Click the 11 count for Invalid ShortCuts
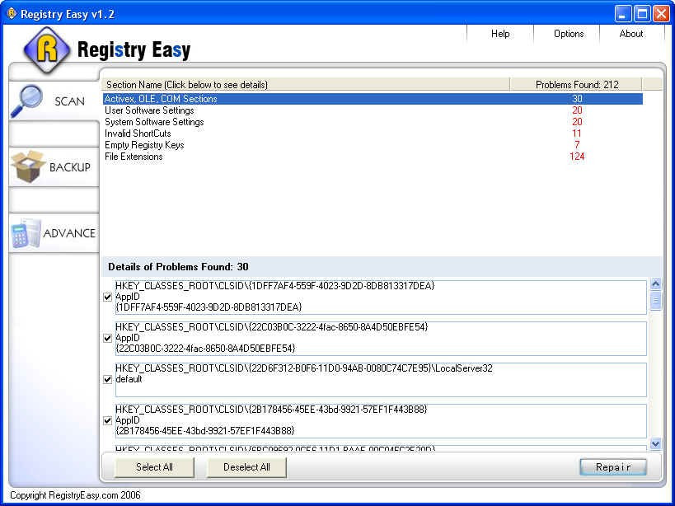The height and width of the screenshot is (506, 675). click(x=577, y=134)
